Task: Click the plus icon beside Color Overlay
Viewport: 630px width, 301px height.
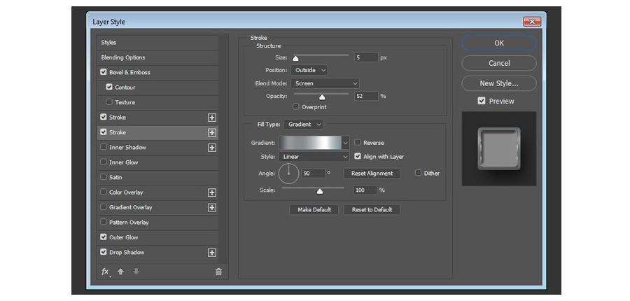Action: [x=211, y=192]
